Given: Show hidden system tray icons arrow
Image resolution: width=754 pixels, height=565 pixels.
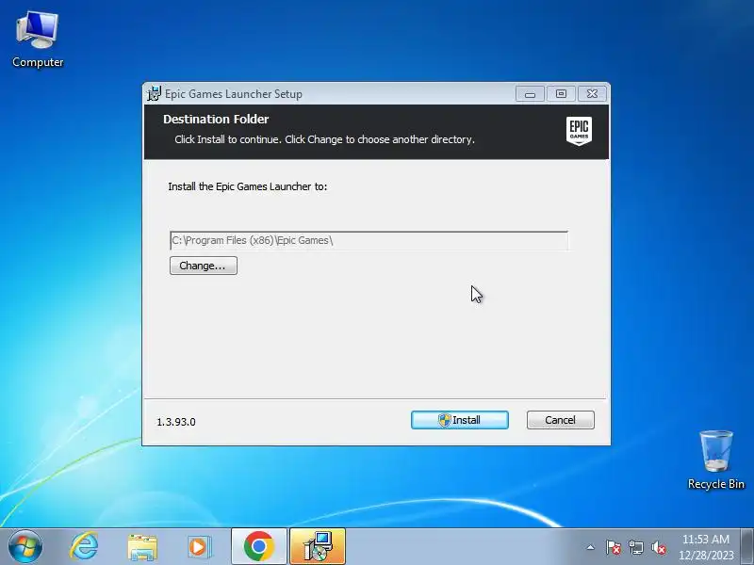Looking at the screenshot, I should coord(591,547).
